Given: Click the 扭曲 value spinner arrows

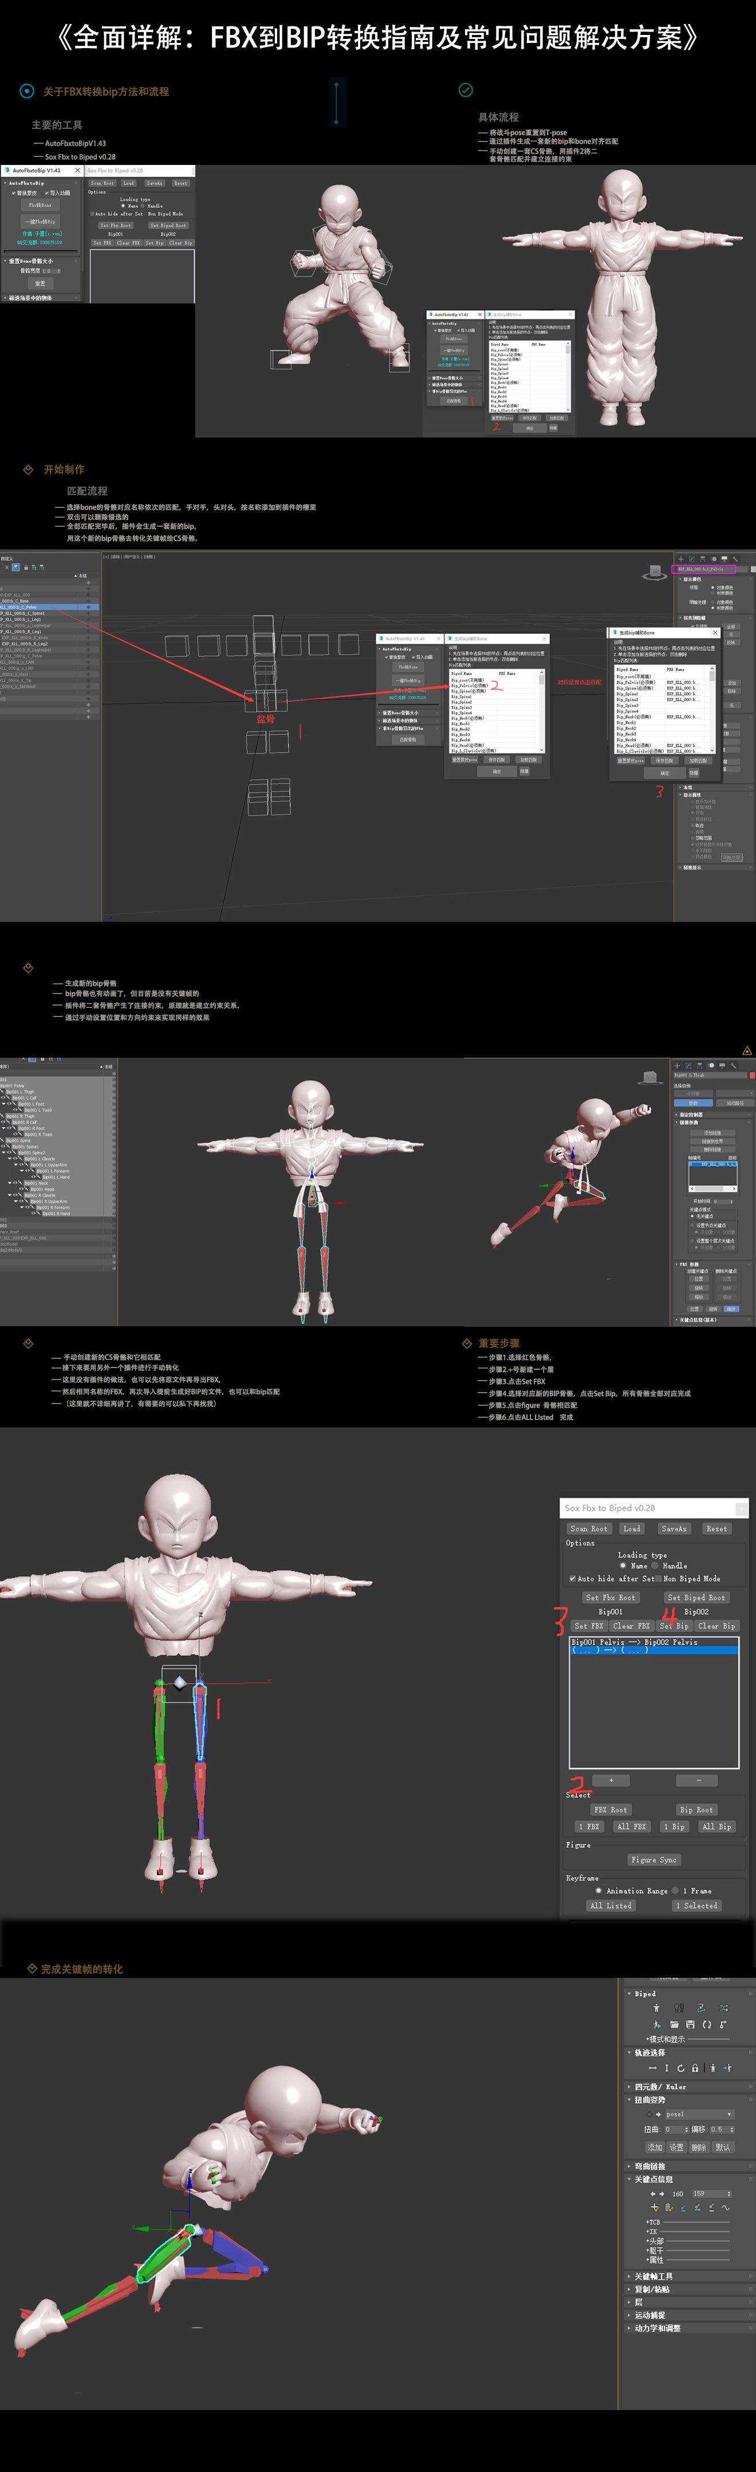Looking at the screenshot, I should 686,2130.
